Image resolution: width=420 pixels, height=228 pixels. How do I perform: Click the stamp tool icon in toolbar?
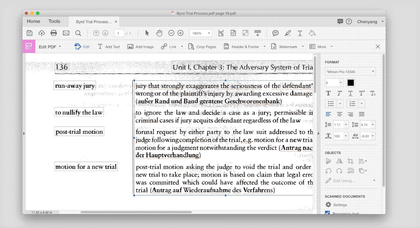tap(312, 33)
